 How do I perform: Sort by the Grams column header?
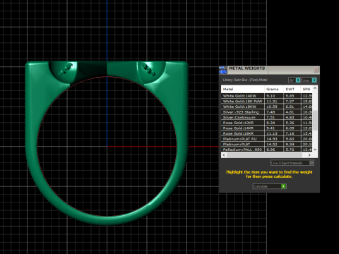(x=274, y=89)
